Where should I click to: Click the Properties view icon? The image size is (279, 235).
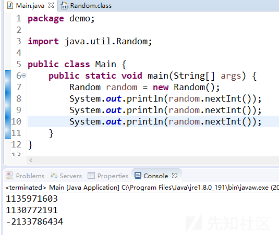click(91, 176)
